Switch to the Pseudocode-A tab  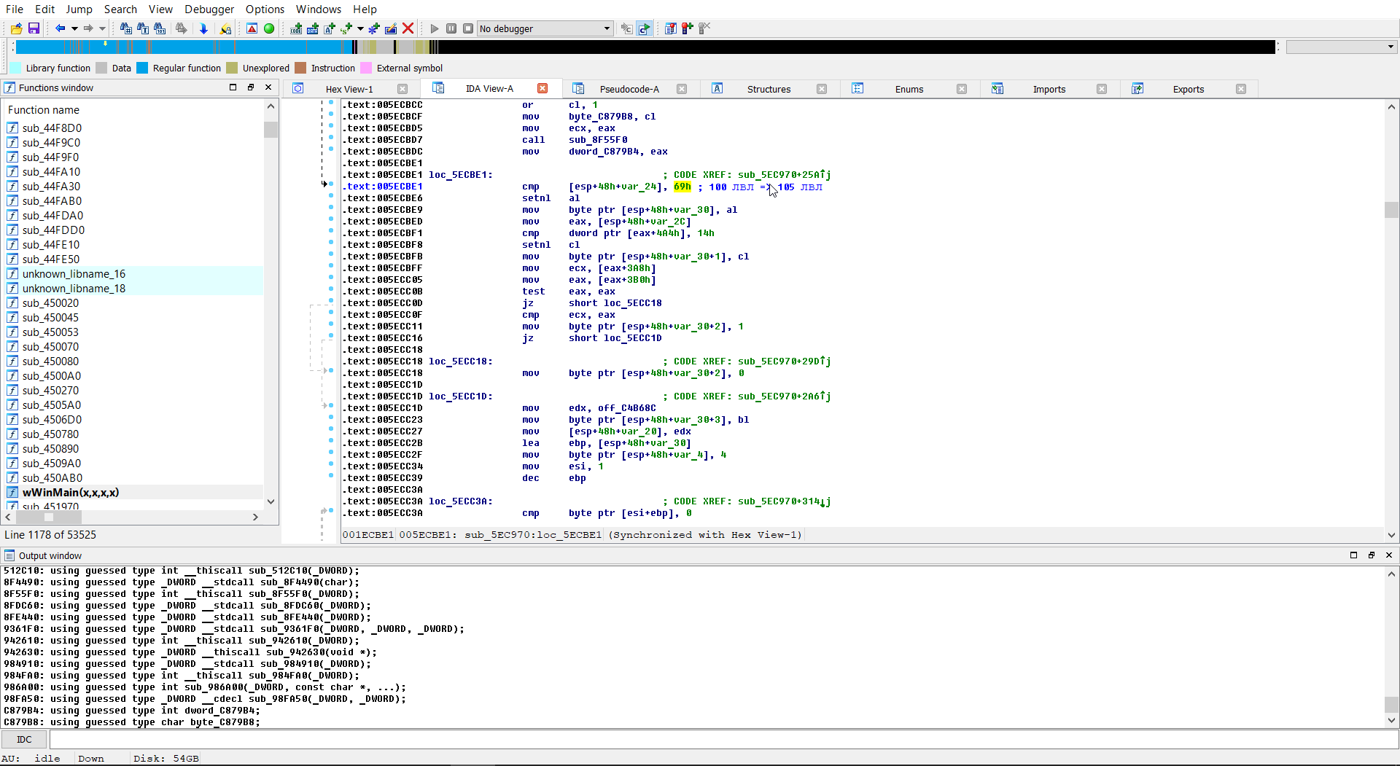[629, 89]
